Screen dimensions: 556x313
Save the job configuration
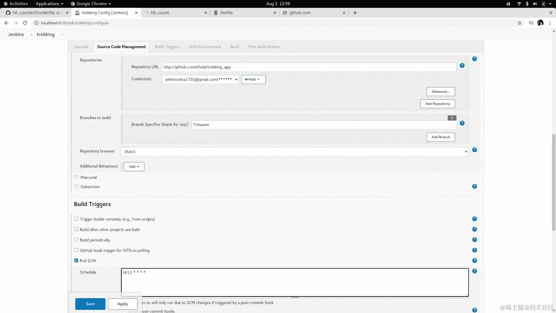coord(90,304)
